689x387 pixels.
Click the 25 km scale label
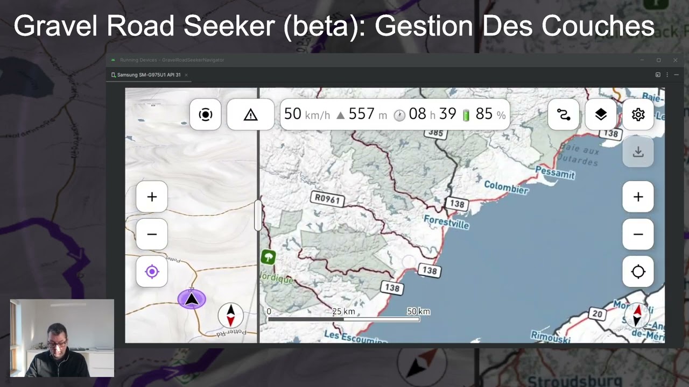coord(343,311)
